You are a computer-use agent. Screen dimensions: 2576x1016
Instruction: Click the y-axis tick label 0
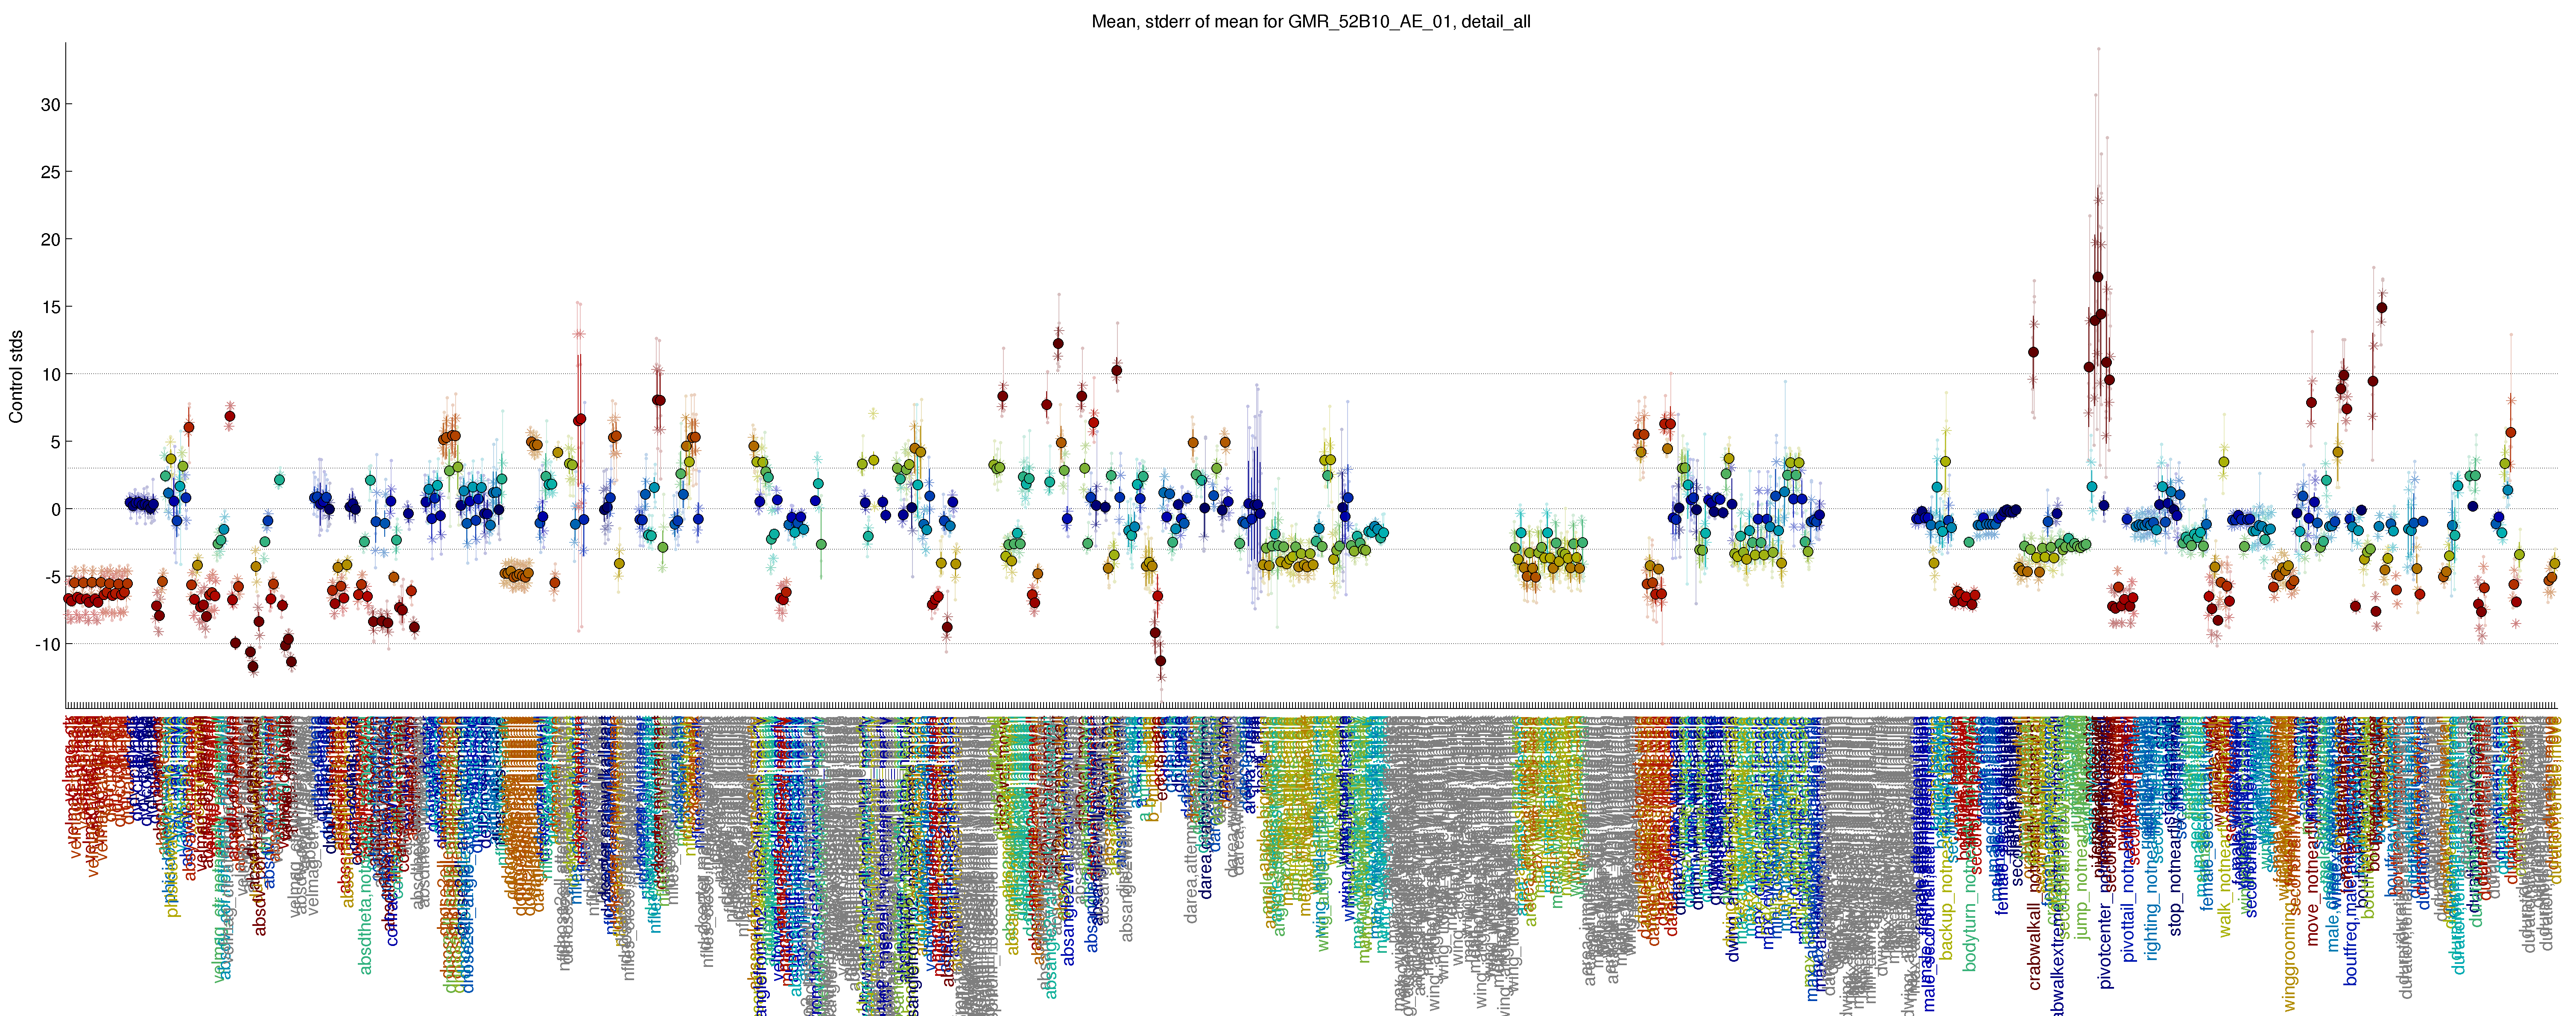(55, 509)
